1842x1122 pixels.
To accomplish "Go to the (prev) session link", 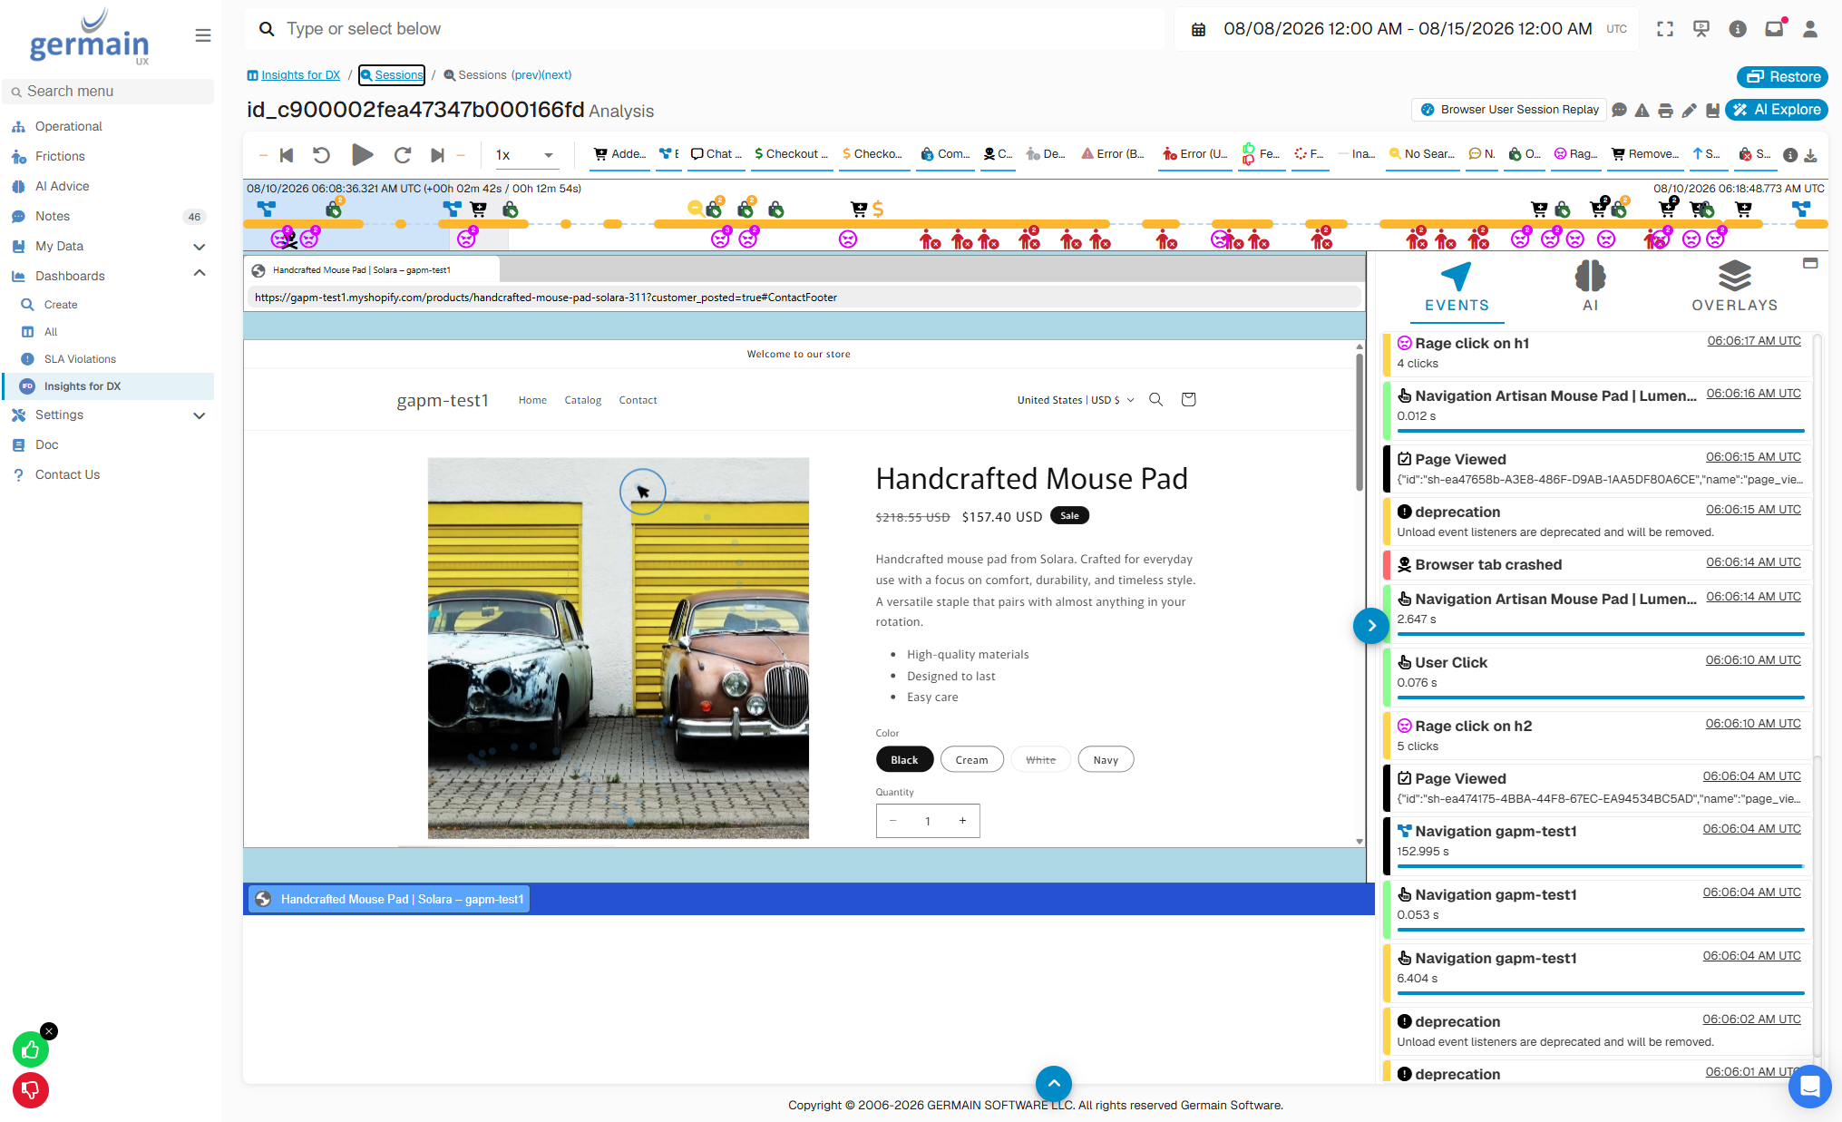I will (526, 75).
